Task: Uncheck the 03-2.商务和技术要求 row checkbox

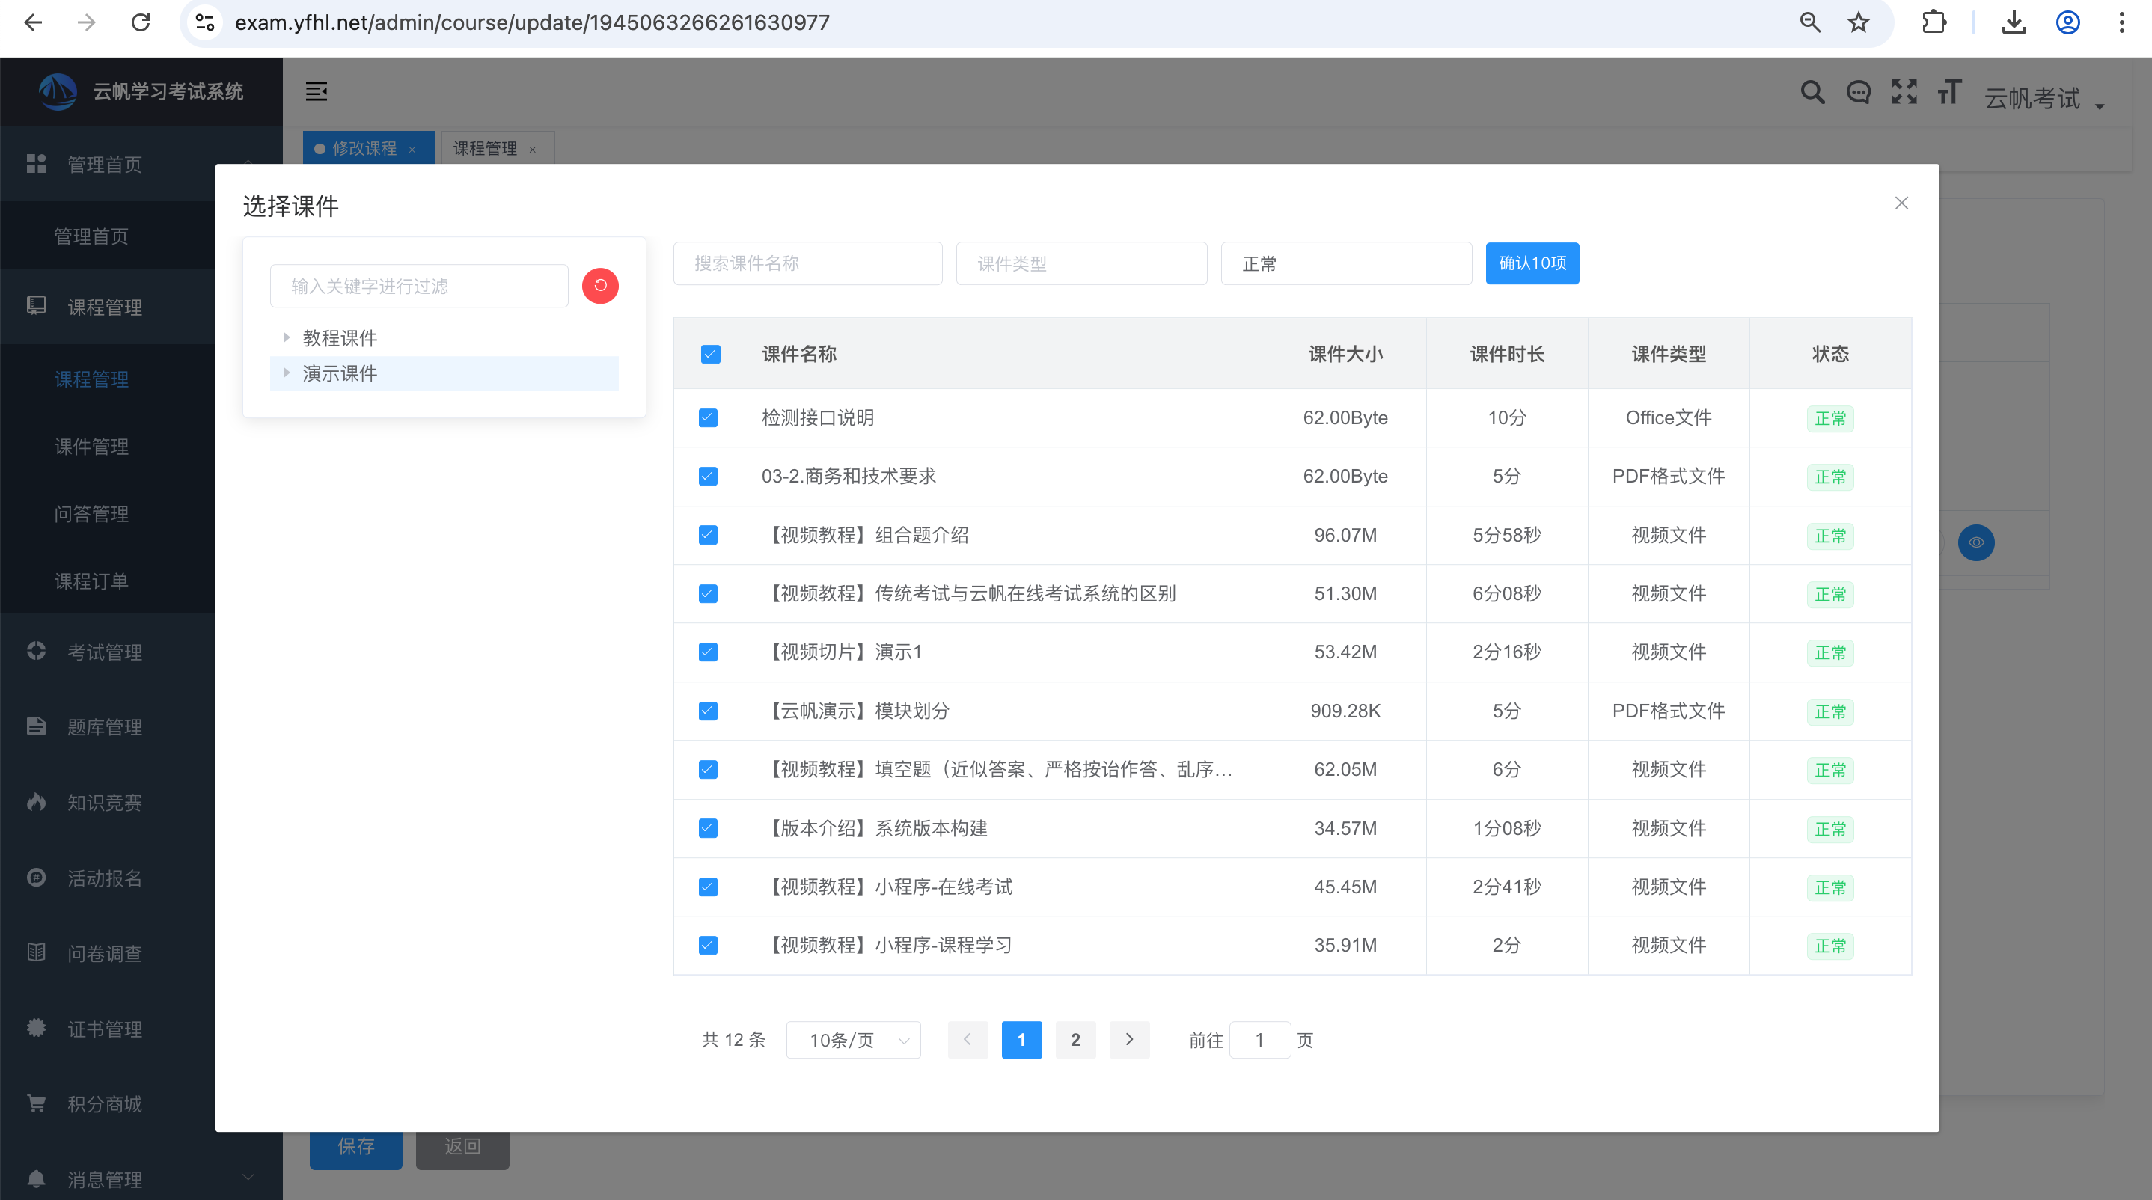Action: [x=708, y=476]
